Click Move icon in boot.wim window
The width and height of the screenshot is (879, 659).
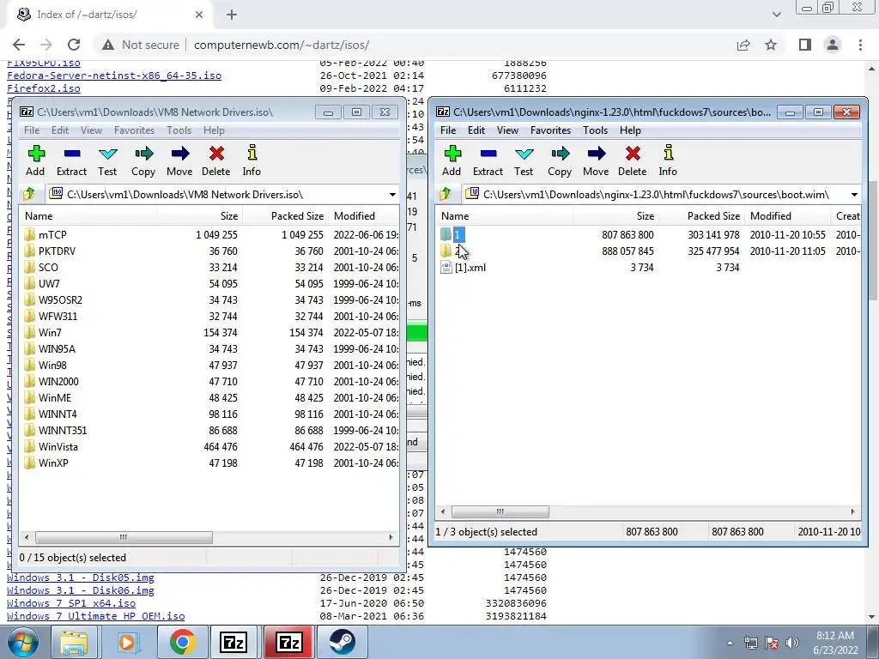(x=597, y=154)
